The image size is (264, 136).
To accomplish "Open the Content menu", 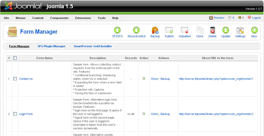I will (38, 18).
